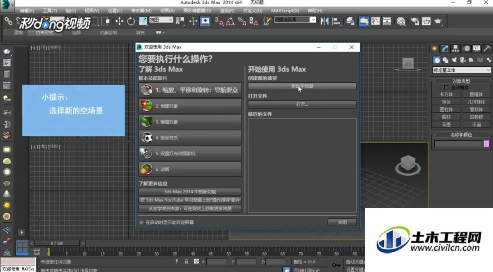This screenshot has width=493, height=272.
Task: Click the maximize viewport layout icon
Action: (x=22, y=247)
